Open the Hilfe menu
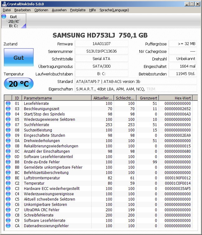 92,10
